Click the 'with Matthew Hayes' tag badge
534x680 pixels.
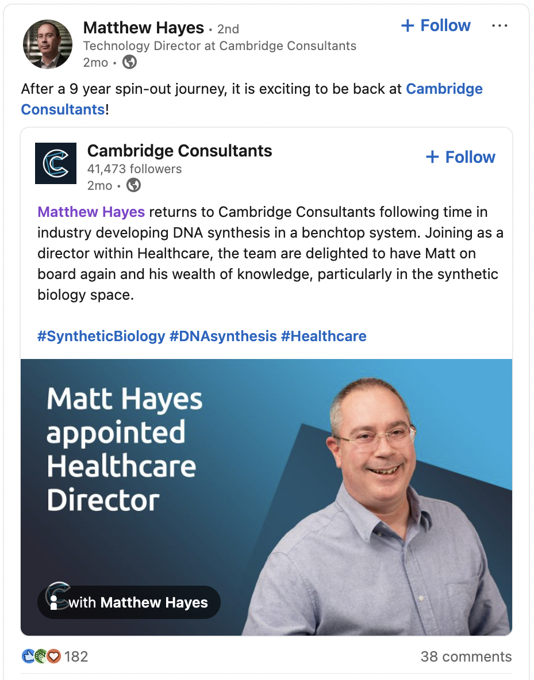pos(129,602)
